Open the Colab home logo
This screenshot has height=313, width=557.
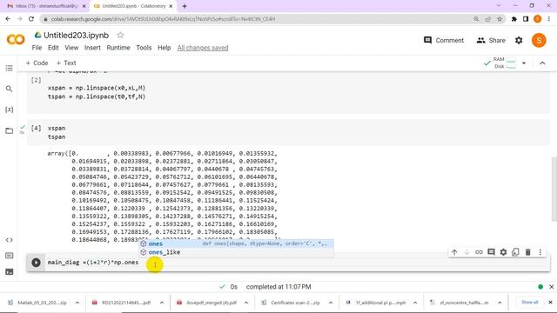point(16,39)
